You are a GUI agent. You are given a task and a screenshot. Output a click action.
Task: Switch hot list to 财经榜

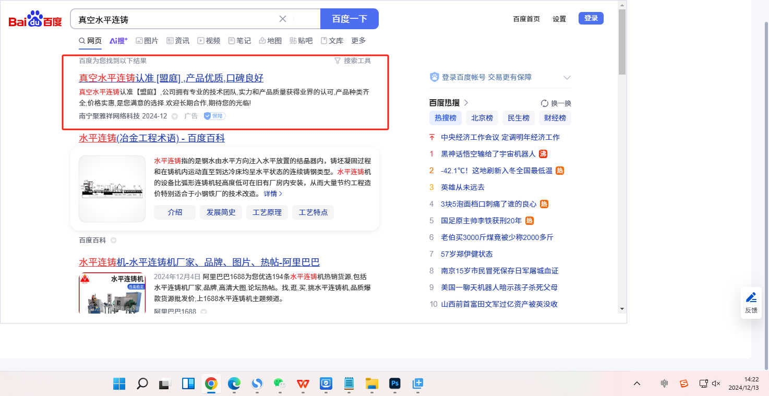pos(555,118)
